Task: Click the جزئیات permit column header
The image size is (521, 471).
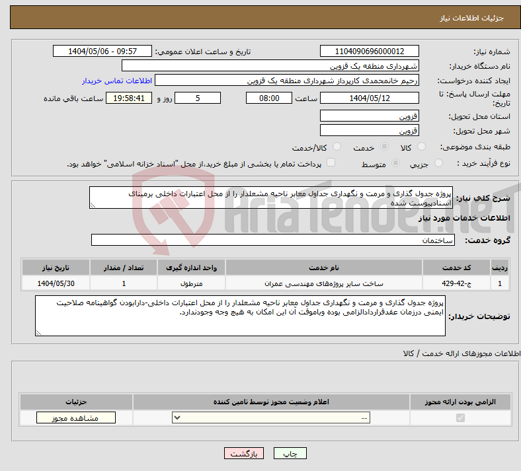Action: (x=77, y=402)
